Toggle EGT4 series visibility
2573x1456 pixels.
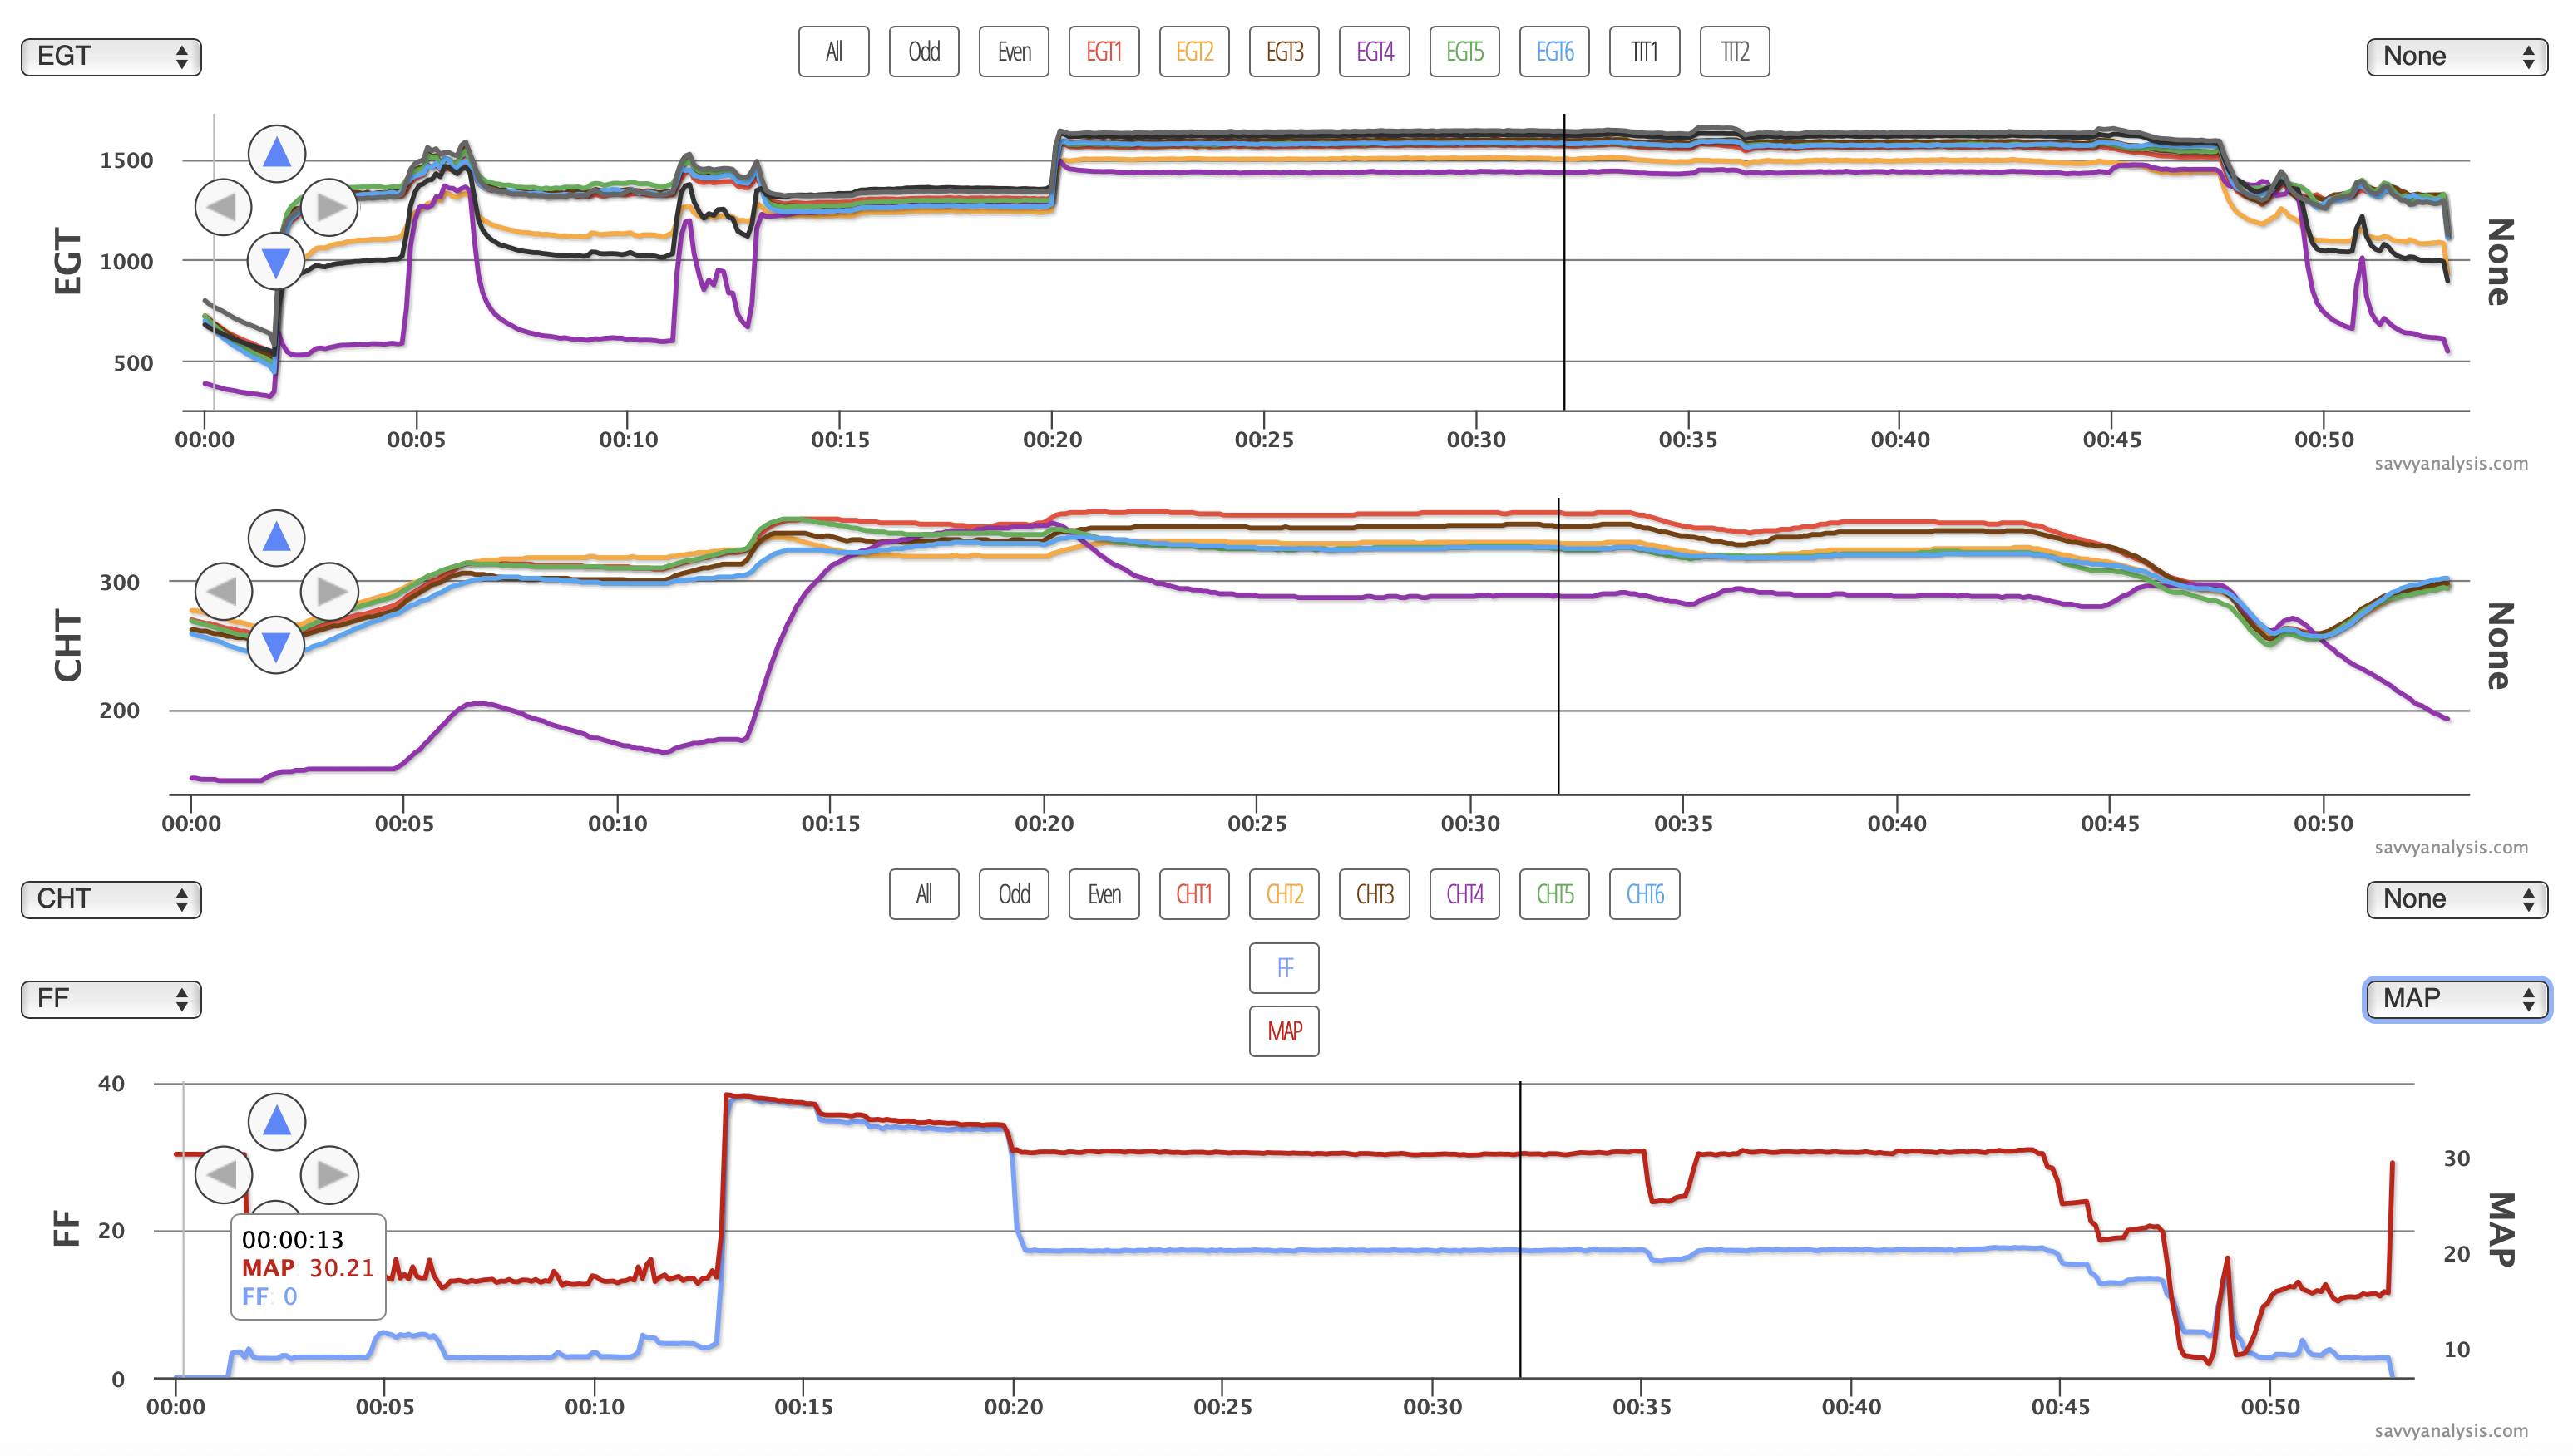1375,52
